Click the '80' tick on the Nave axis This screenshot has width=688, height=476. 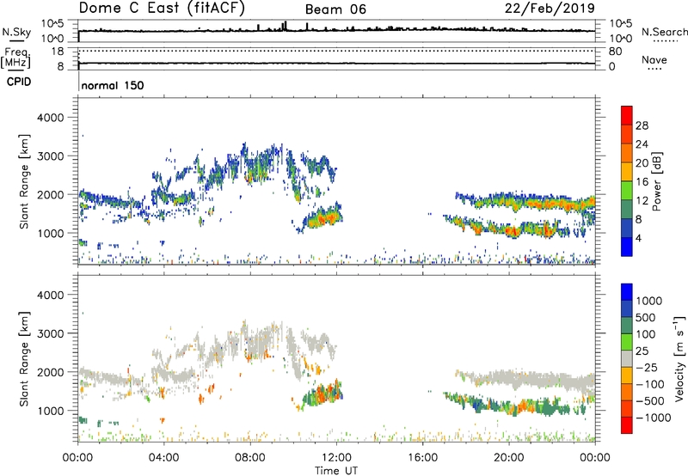pyautogui.click(x=615, y=52)
